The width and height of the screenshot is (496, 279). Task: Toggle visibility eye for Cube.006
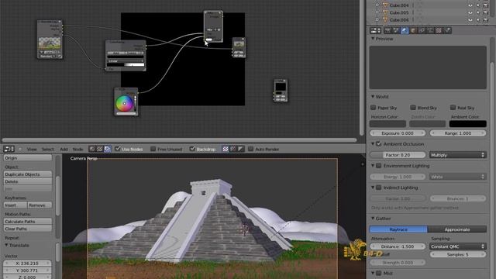[470, 19]
